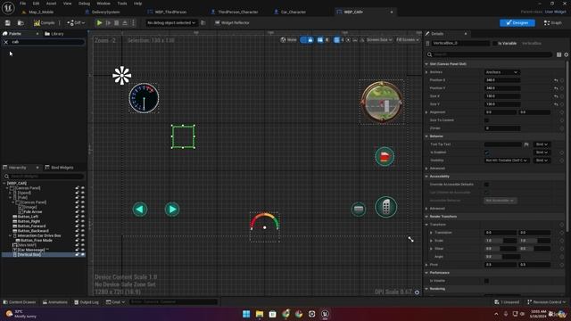This screenshot has height=321, width=571.
Task: Open the Diff dropdown
Action: coord(76,23)
